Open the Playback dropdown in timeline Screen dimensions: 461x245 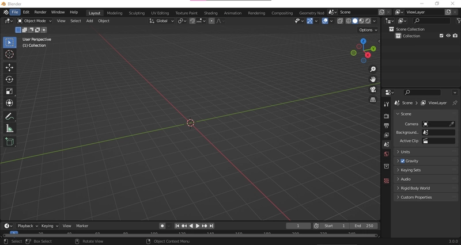(x=28, y=226)
